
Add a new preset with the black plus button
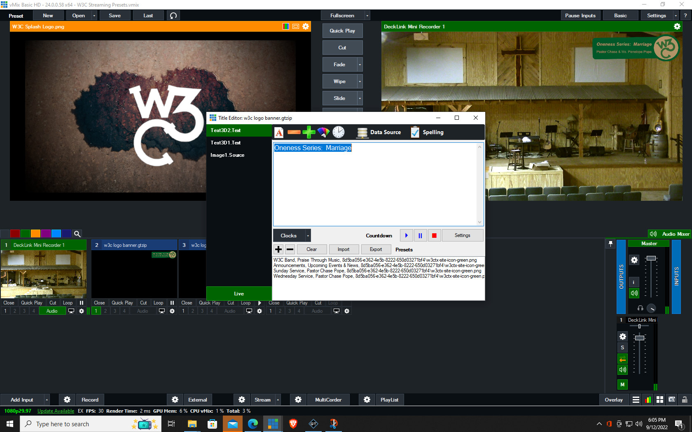point(278,249)
